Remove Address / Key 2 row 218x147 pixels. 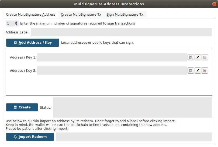205,70
